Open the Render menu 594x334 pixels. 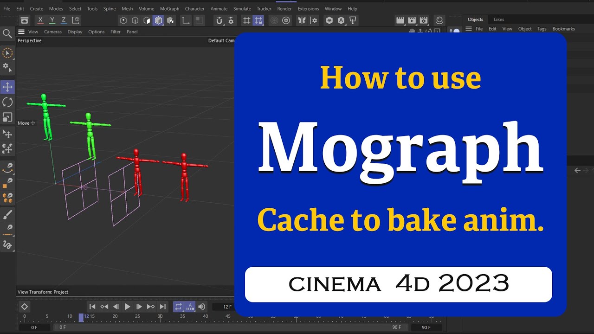[284, 9]
